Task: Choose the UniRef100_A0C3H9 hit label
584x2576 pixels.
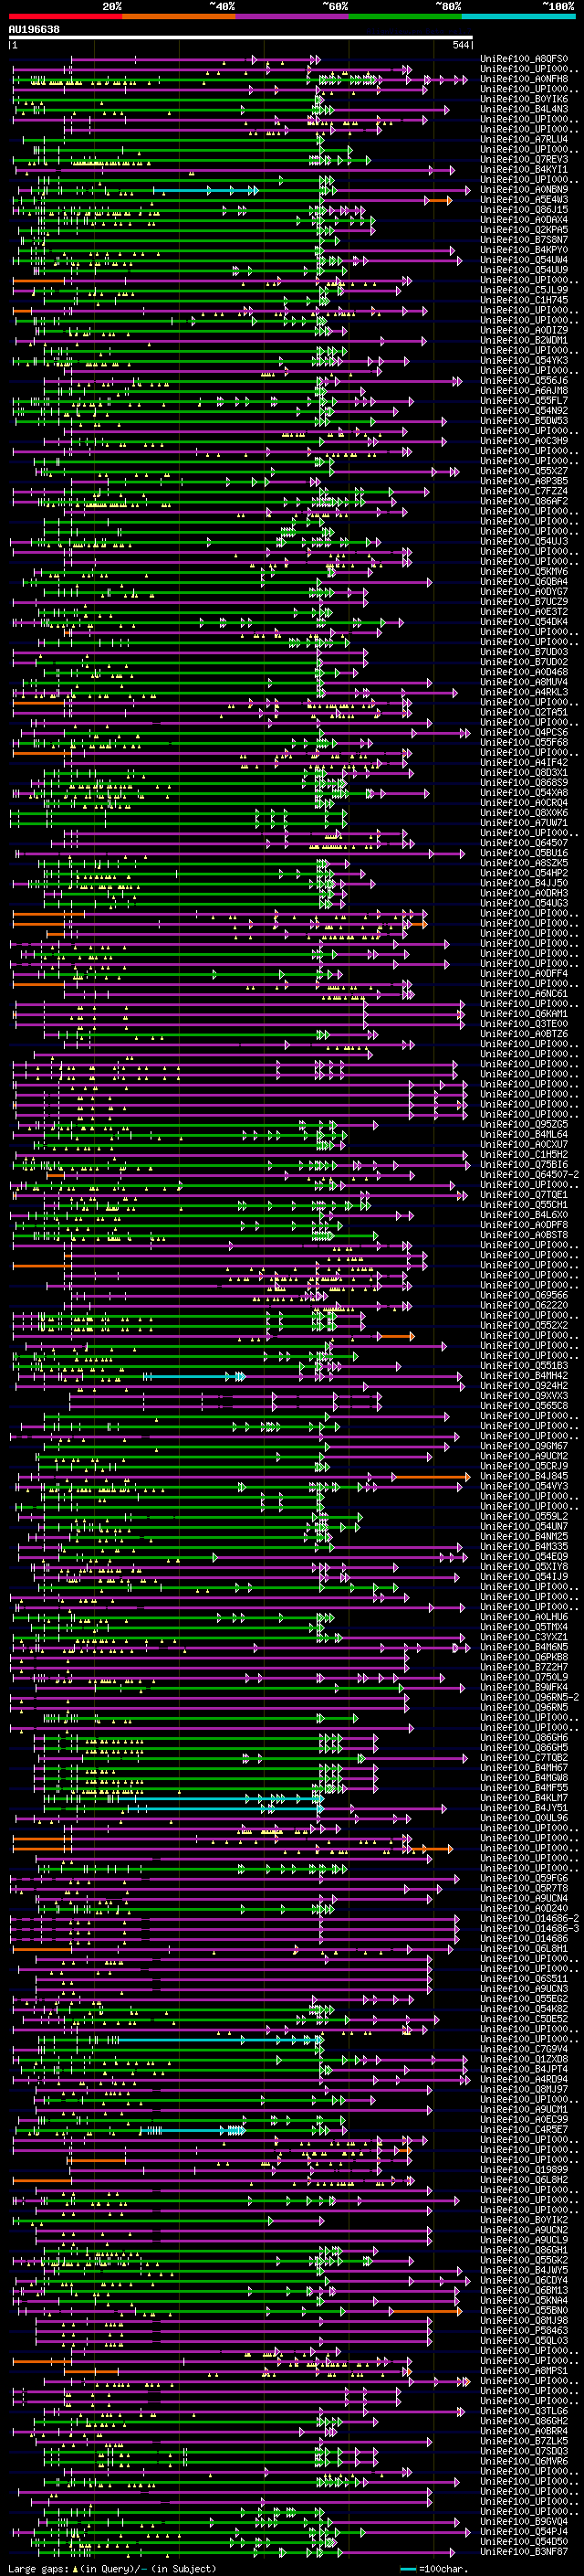Action: click(524, 441)
